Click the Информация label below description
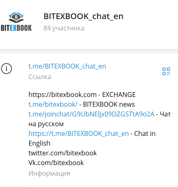The width and height of the screenshot is (178, 187). click(49, 173)
